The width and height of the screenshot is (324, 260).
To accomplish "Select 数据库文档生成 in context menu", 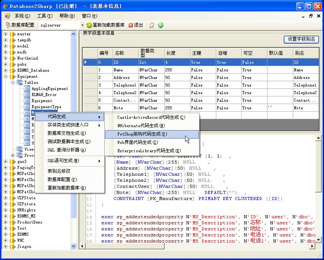I will (x=70, y=133).
